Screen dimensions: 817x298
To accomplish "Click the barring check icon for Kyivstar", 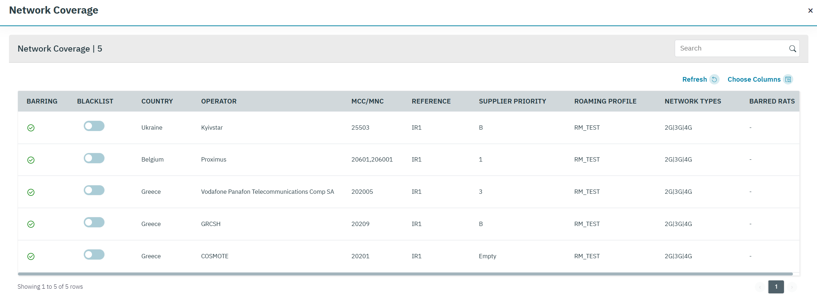I will tap(31, 128).
